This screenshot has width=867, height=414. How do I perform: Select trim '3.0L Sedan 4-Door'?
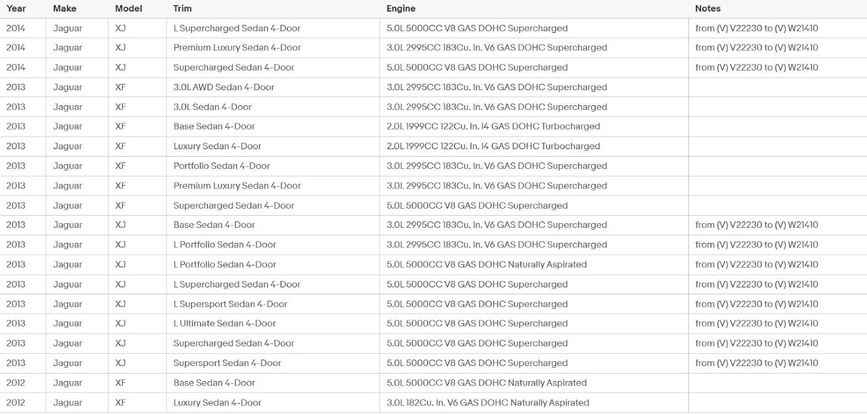pos(213,107)
